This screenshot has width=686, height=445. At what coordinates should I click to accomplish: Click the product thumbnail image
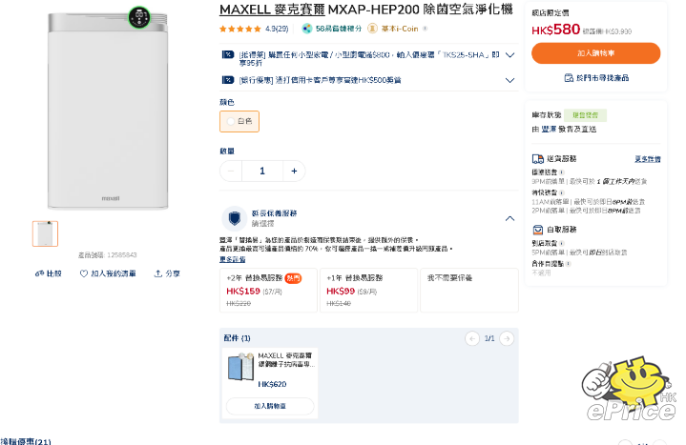tap(45, 233)
